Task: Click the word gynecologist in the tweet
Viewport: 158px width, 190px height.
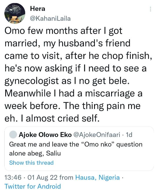Action: pyautogui.click(x=32, y=81)
